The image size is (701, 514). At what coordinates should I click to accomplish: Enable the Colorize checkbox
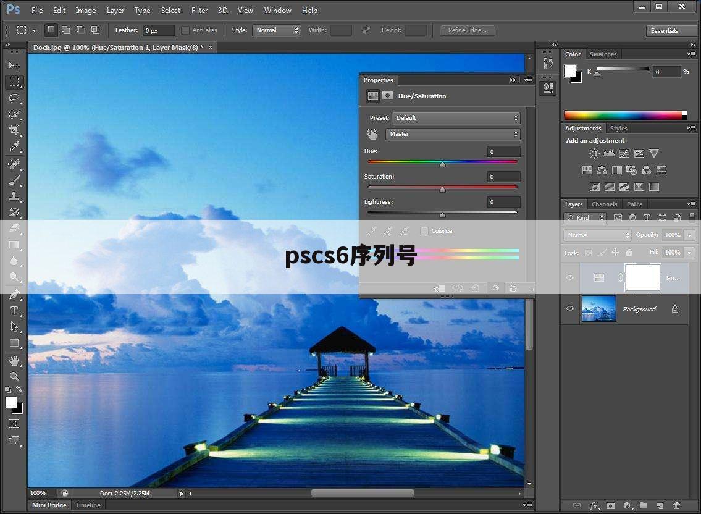424,231
